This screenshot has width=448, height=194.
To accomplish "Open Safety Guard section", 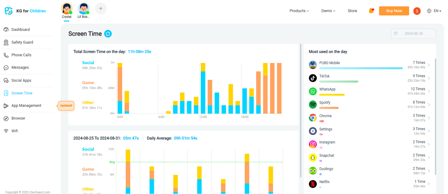I will [x=22, y=42].
